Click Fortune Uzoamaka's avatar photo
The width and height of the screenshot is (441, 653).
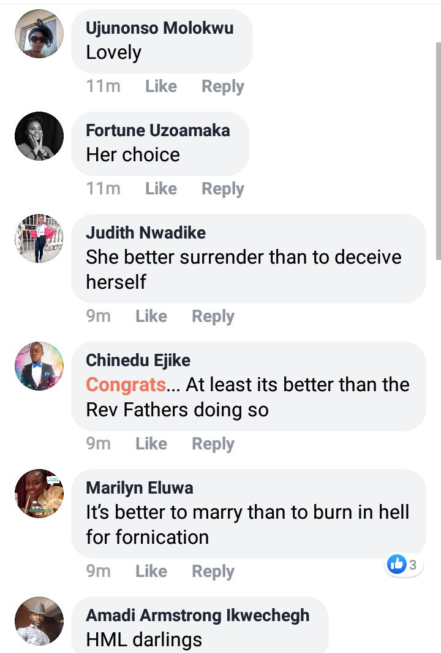pos(39,136)
